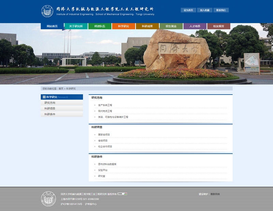The width and height of the screenshot is (273, 211).
Task: Click the CNZZ statistics badge in footer
Action: pyautogui.click(x=122, y=194)
